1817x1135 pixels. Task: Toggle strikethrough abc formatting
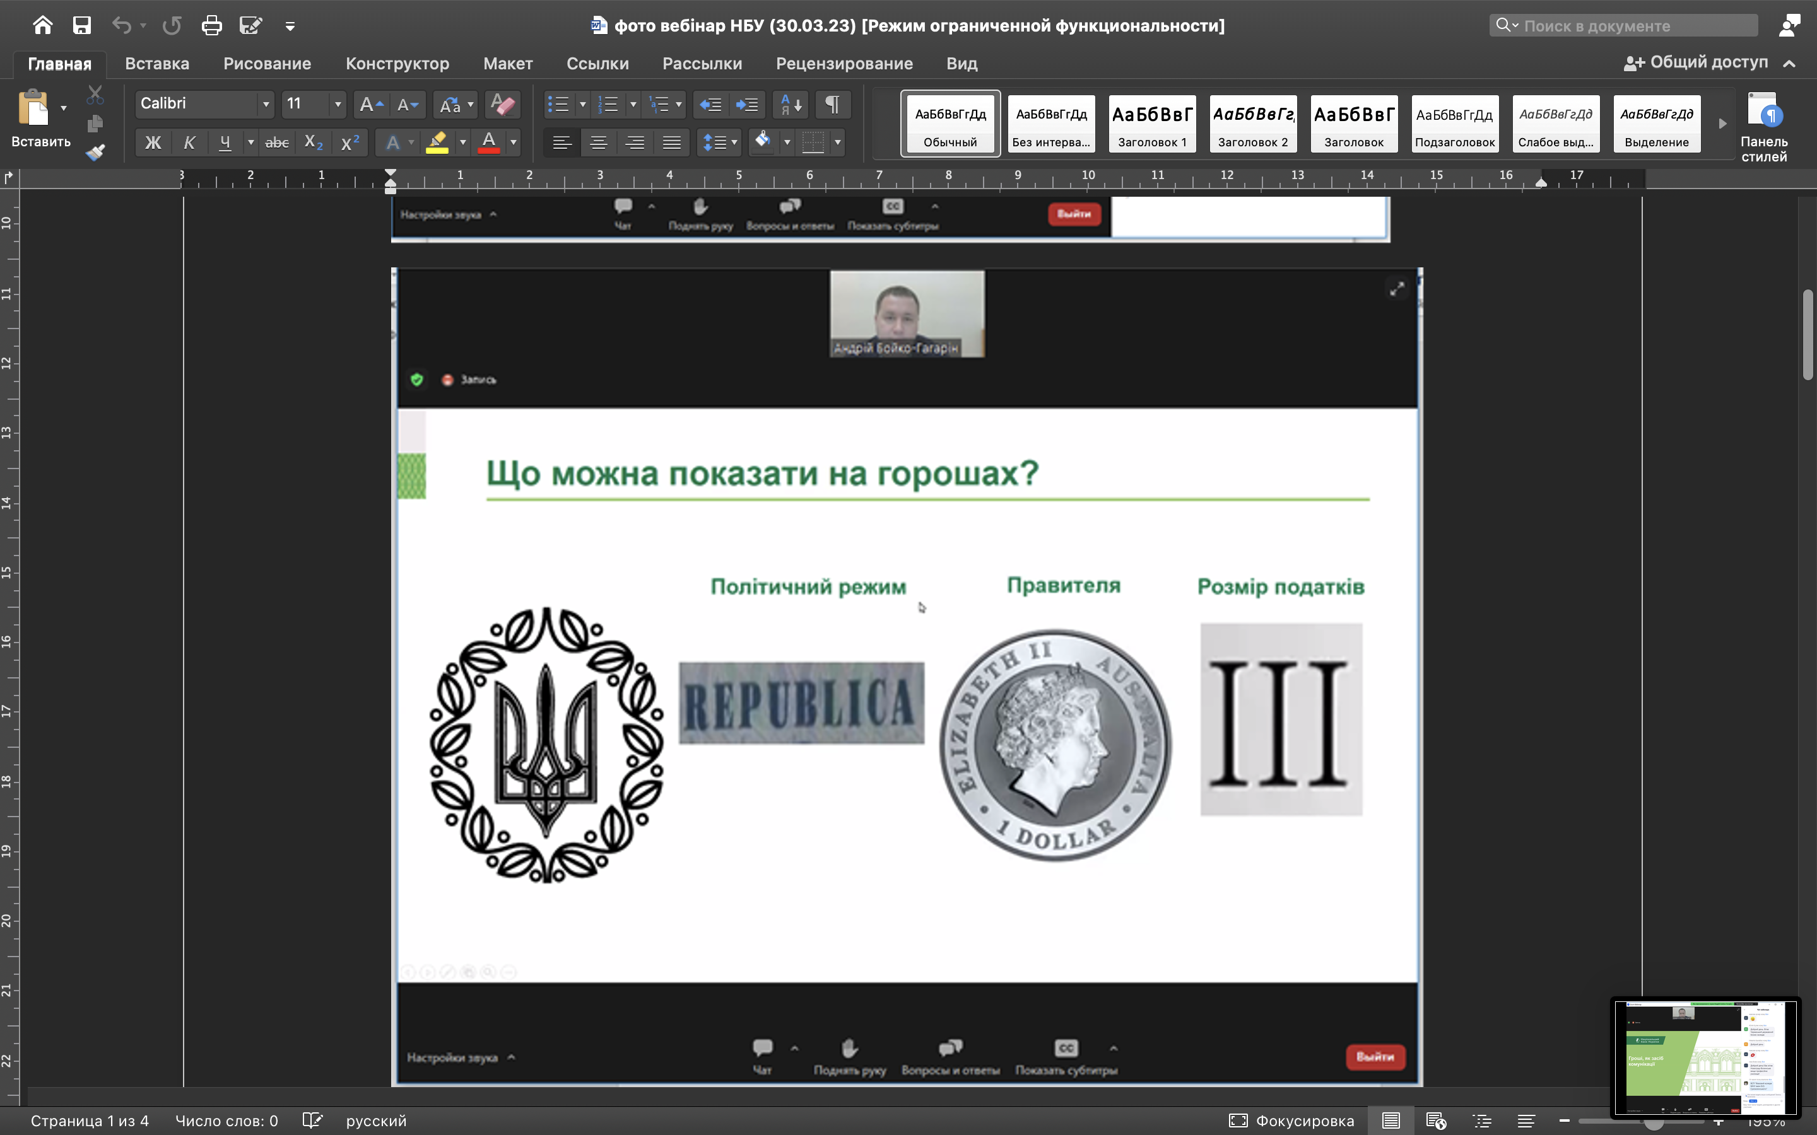tap(277, 142)
